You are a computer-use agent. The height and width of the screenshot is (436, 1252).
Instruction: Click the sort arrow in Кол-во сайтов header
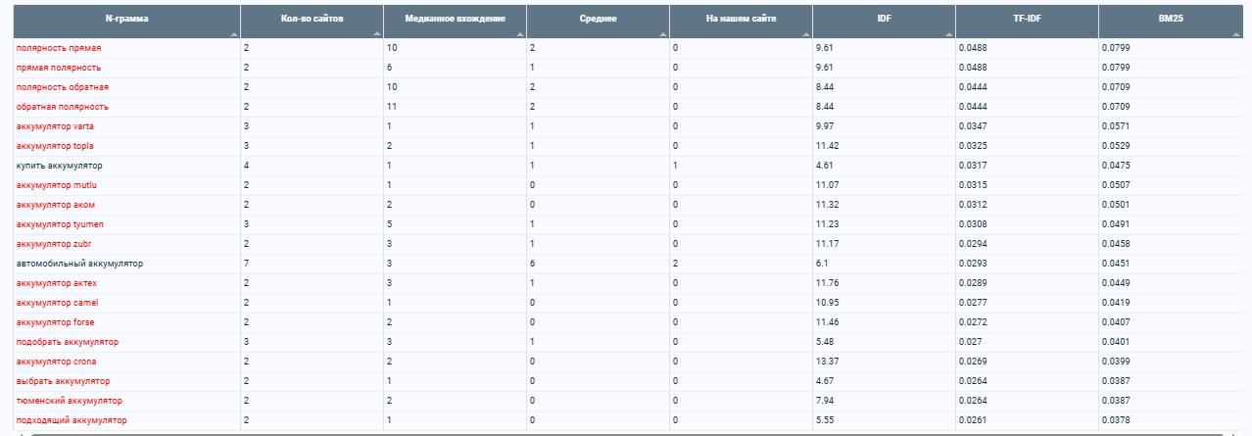376,32
